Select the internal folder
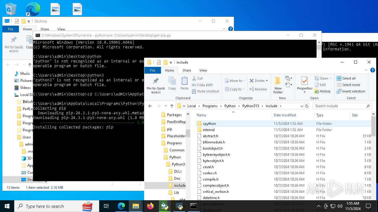This screenshot has width=378, height=212. 209,130
